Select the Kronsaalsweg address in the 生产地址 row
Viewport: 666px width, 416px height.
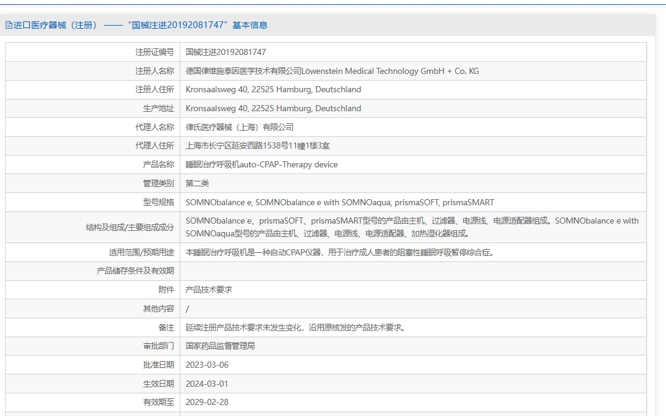coord(273,108)
